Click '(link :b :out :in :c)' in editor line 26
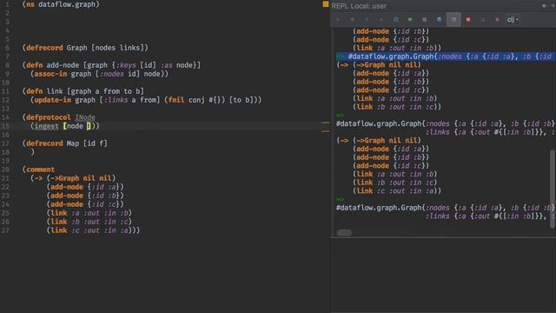 [89, 222]
